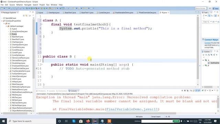Open Microsoft Store from the taskbar
Viewport: 220px width, 124px height.
(81, 121)
